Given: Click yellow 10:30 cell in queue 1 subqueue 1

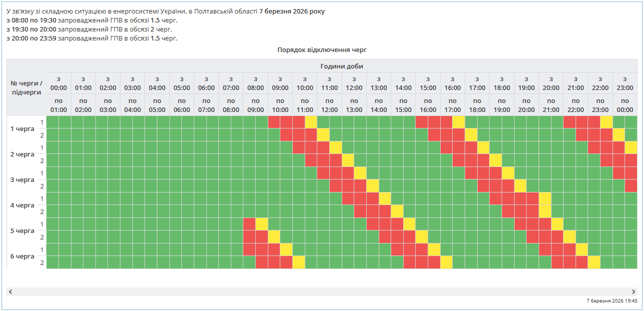Looking at the screenshot, I should (x=311, y=122).
